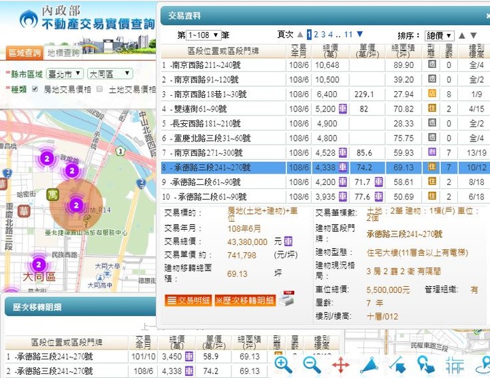Switch to 區域查詢 tab
This screenshot has height=378, width=490.
24,53
